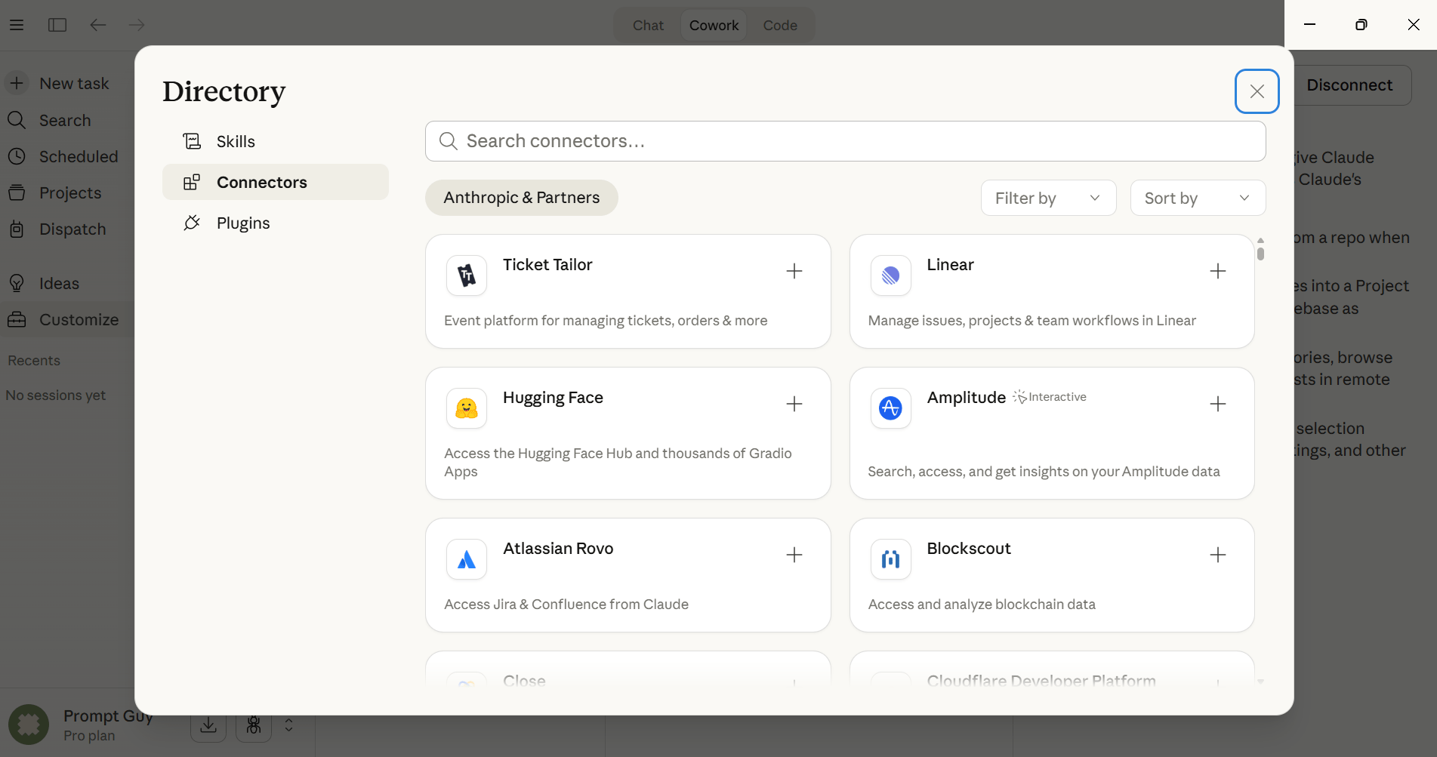Open the hamburger menu in the title bar
Image resolution: width=1437 pixels, height=757 pixels.
click(x=17, y=25)
